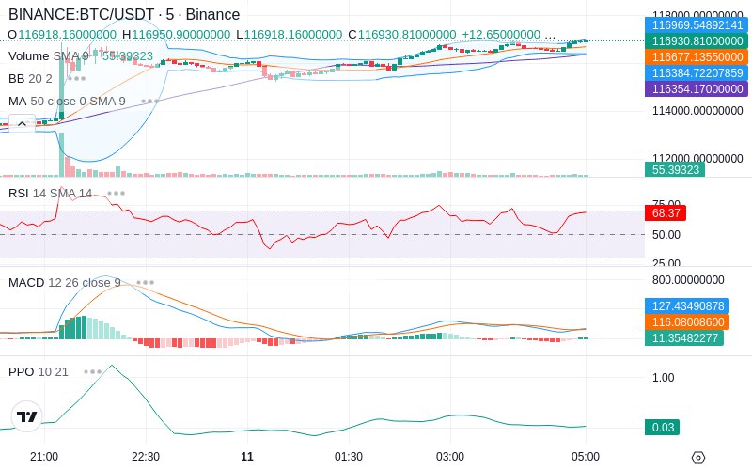Click the 05:00 time axis label
752x470 pixels.
pyautogui.click(x=585, y=457)
